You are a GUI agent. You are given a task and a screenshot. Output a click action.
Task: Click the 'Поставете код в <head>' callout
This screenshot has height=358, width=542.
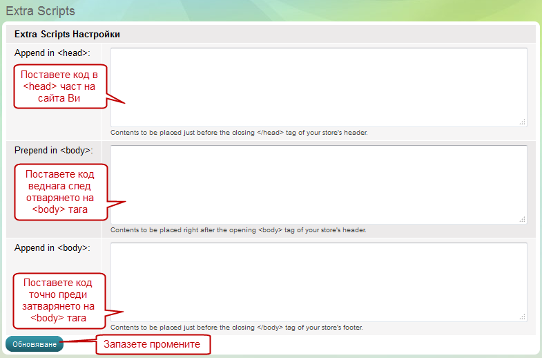tap(59, 86)
